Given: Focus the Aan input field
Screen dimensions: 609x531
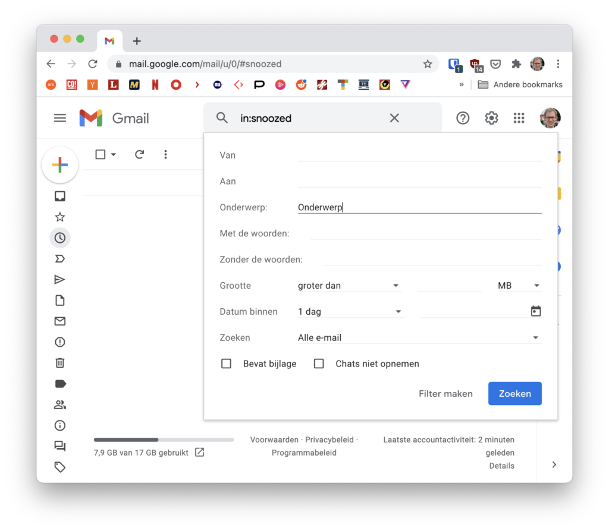Looking at the screenshot, I should point(419,181).
